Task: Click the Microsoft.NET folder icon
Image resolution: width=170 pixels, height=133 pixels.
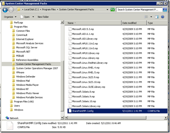Action: [x=14, y=52]
